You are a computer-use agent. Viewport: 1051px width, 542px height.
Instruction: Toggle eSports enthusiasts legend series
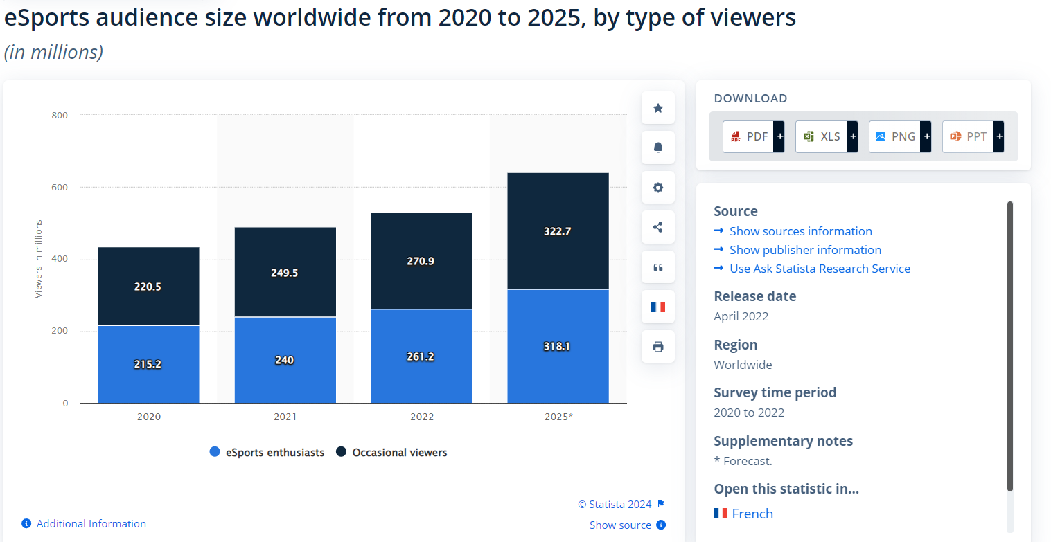click(x=267, y=452)
